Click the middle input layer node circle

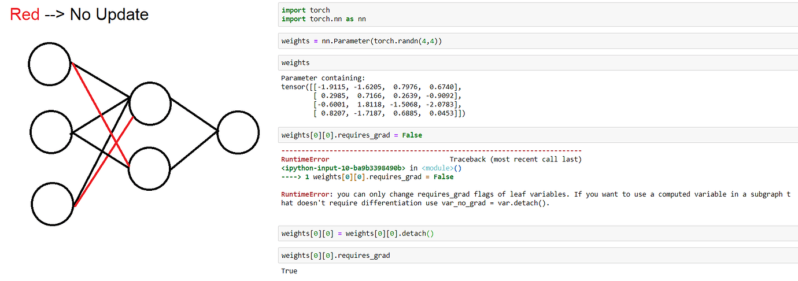pos(51,134)
